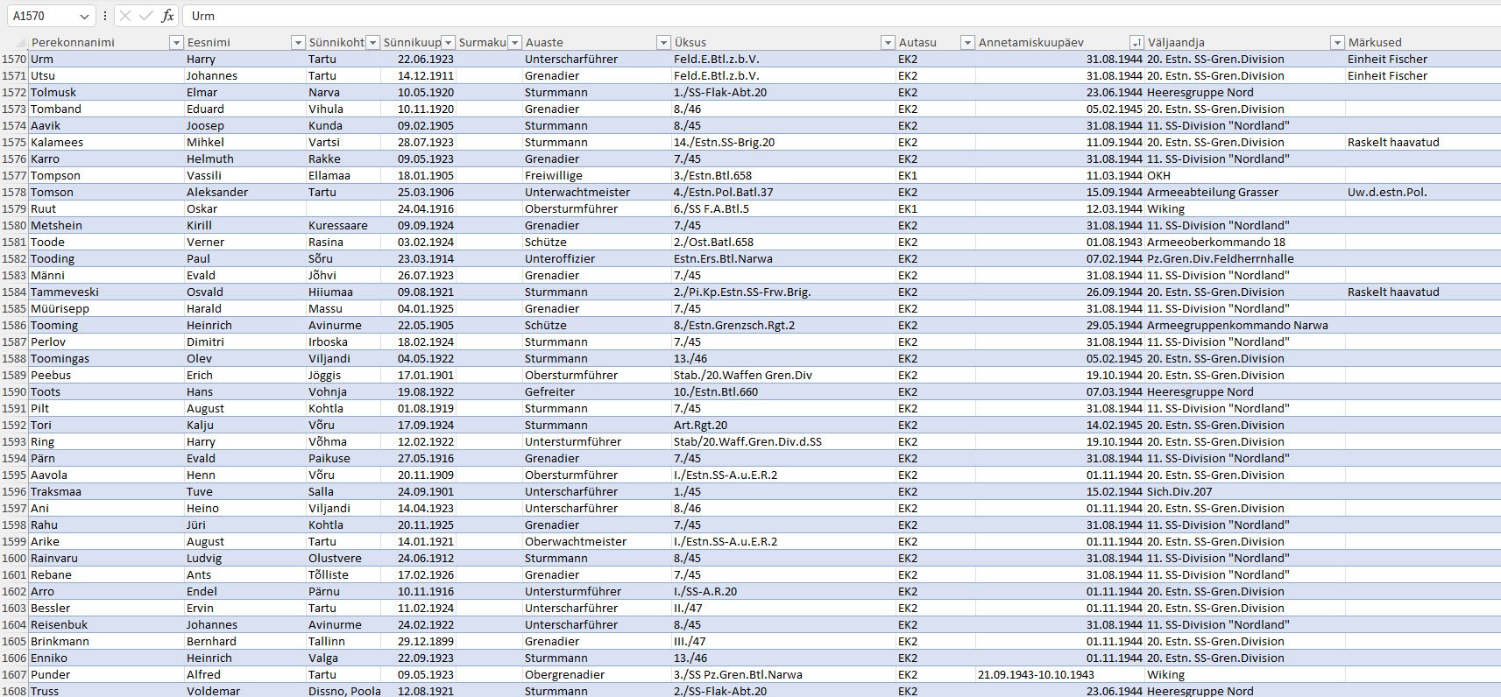Screen dimensions: 1501x697
Task: Open the Perekonnanimi column filter dropdown
Action: pos(176,42)
